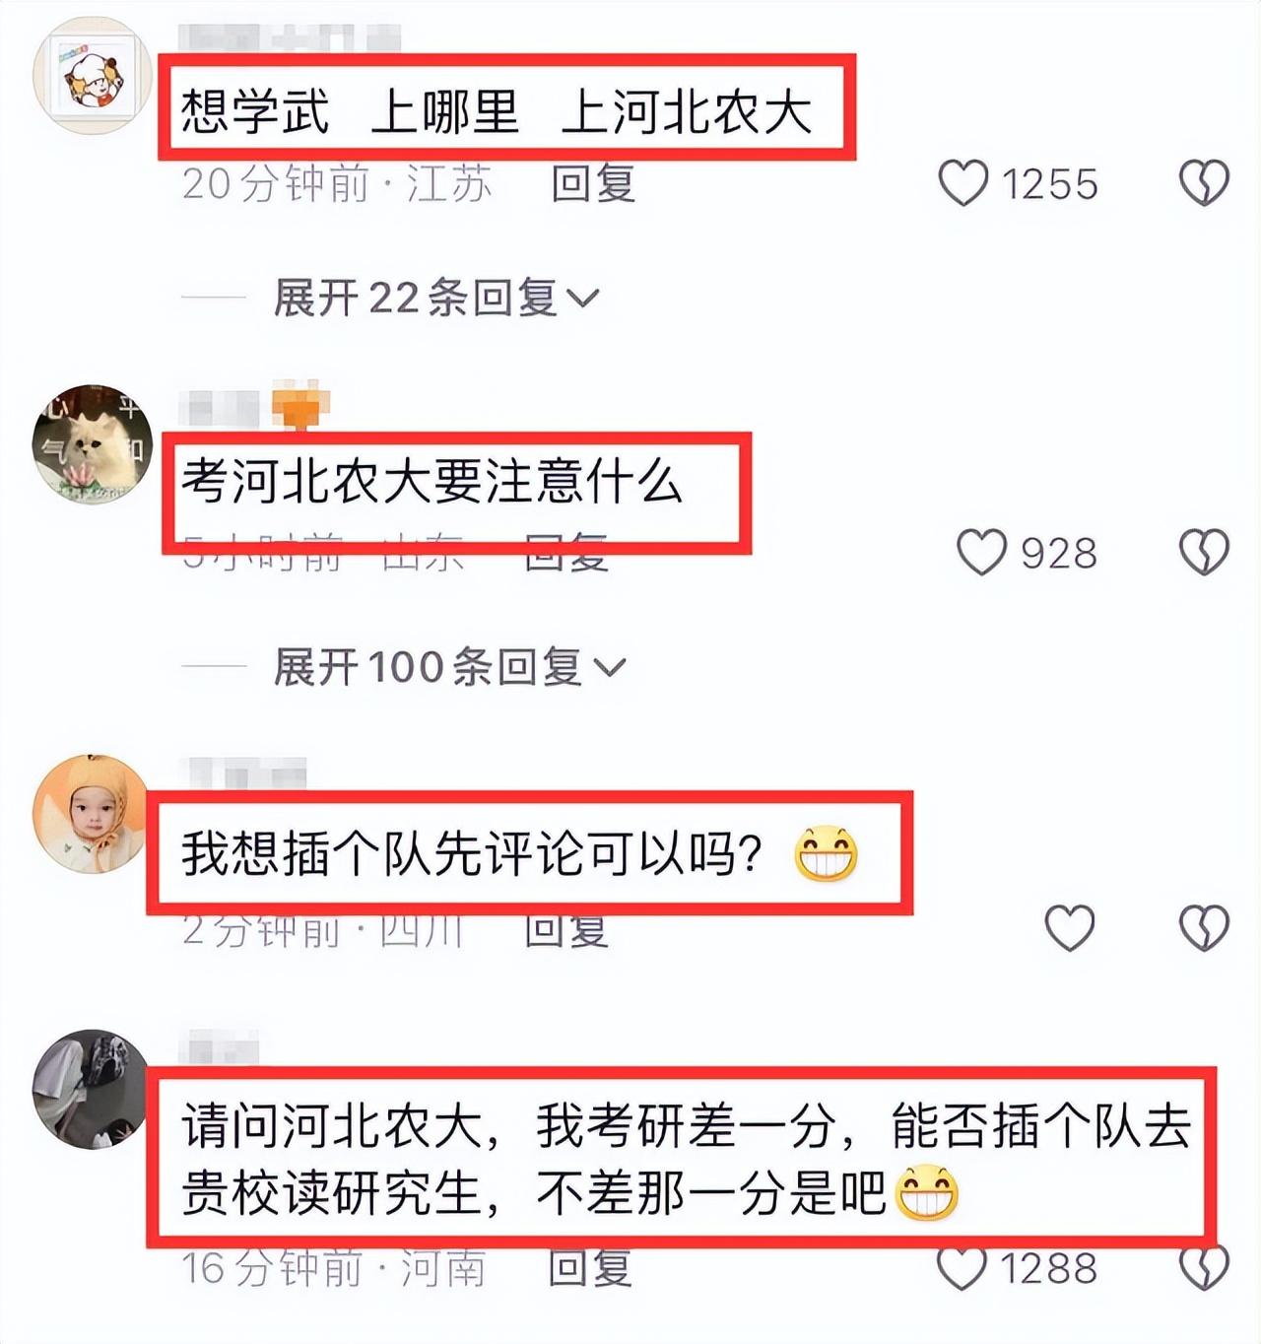This screenshot has width=1261, height=1344.
Task: Reply to the comment posted 2 minutes ago
Action: (x=565, y=929)
